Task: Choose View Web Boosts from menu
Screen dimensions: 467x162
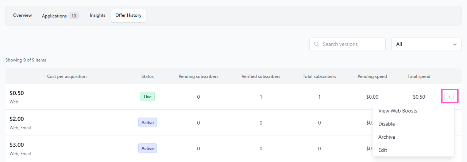Action: tap(398, 111)
